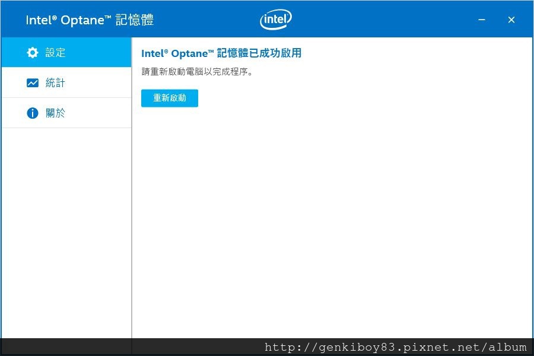Click the Intel logo in the title bar
The image size is (534, 356).
pyautogui.click(x=276, y=19)
